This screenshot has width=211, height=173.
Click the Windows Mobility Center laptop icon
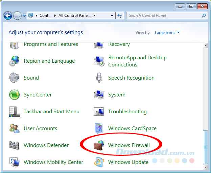click(x=14, y=162)
